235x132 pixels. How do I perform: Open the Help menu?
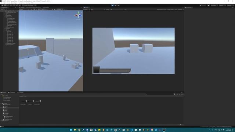click(32, 3)
